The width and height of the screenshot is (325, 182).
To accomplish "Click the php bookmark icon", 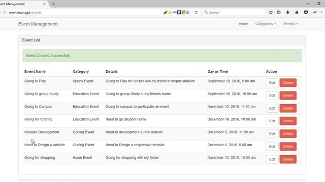I will click(x=175, y=12).
